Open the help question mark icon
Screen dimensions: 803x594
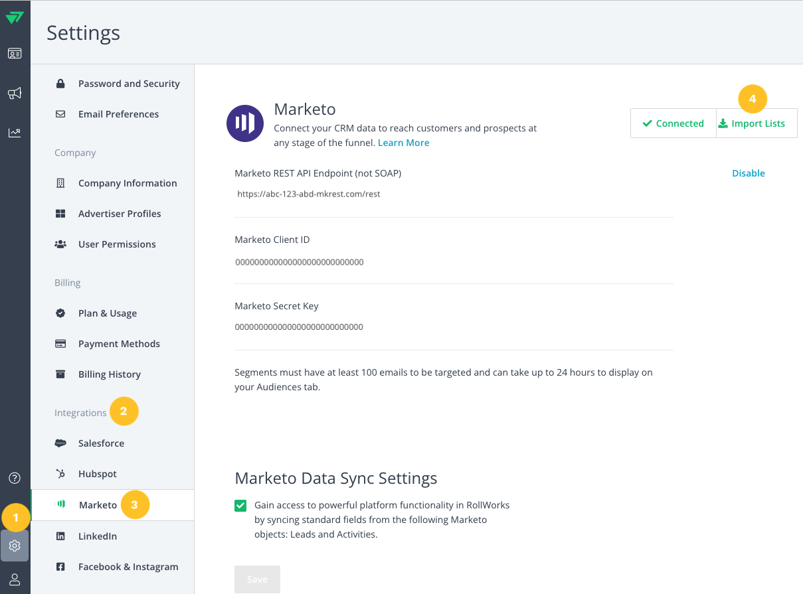click(x=15, y=478)
